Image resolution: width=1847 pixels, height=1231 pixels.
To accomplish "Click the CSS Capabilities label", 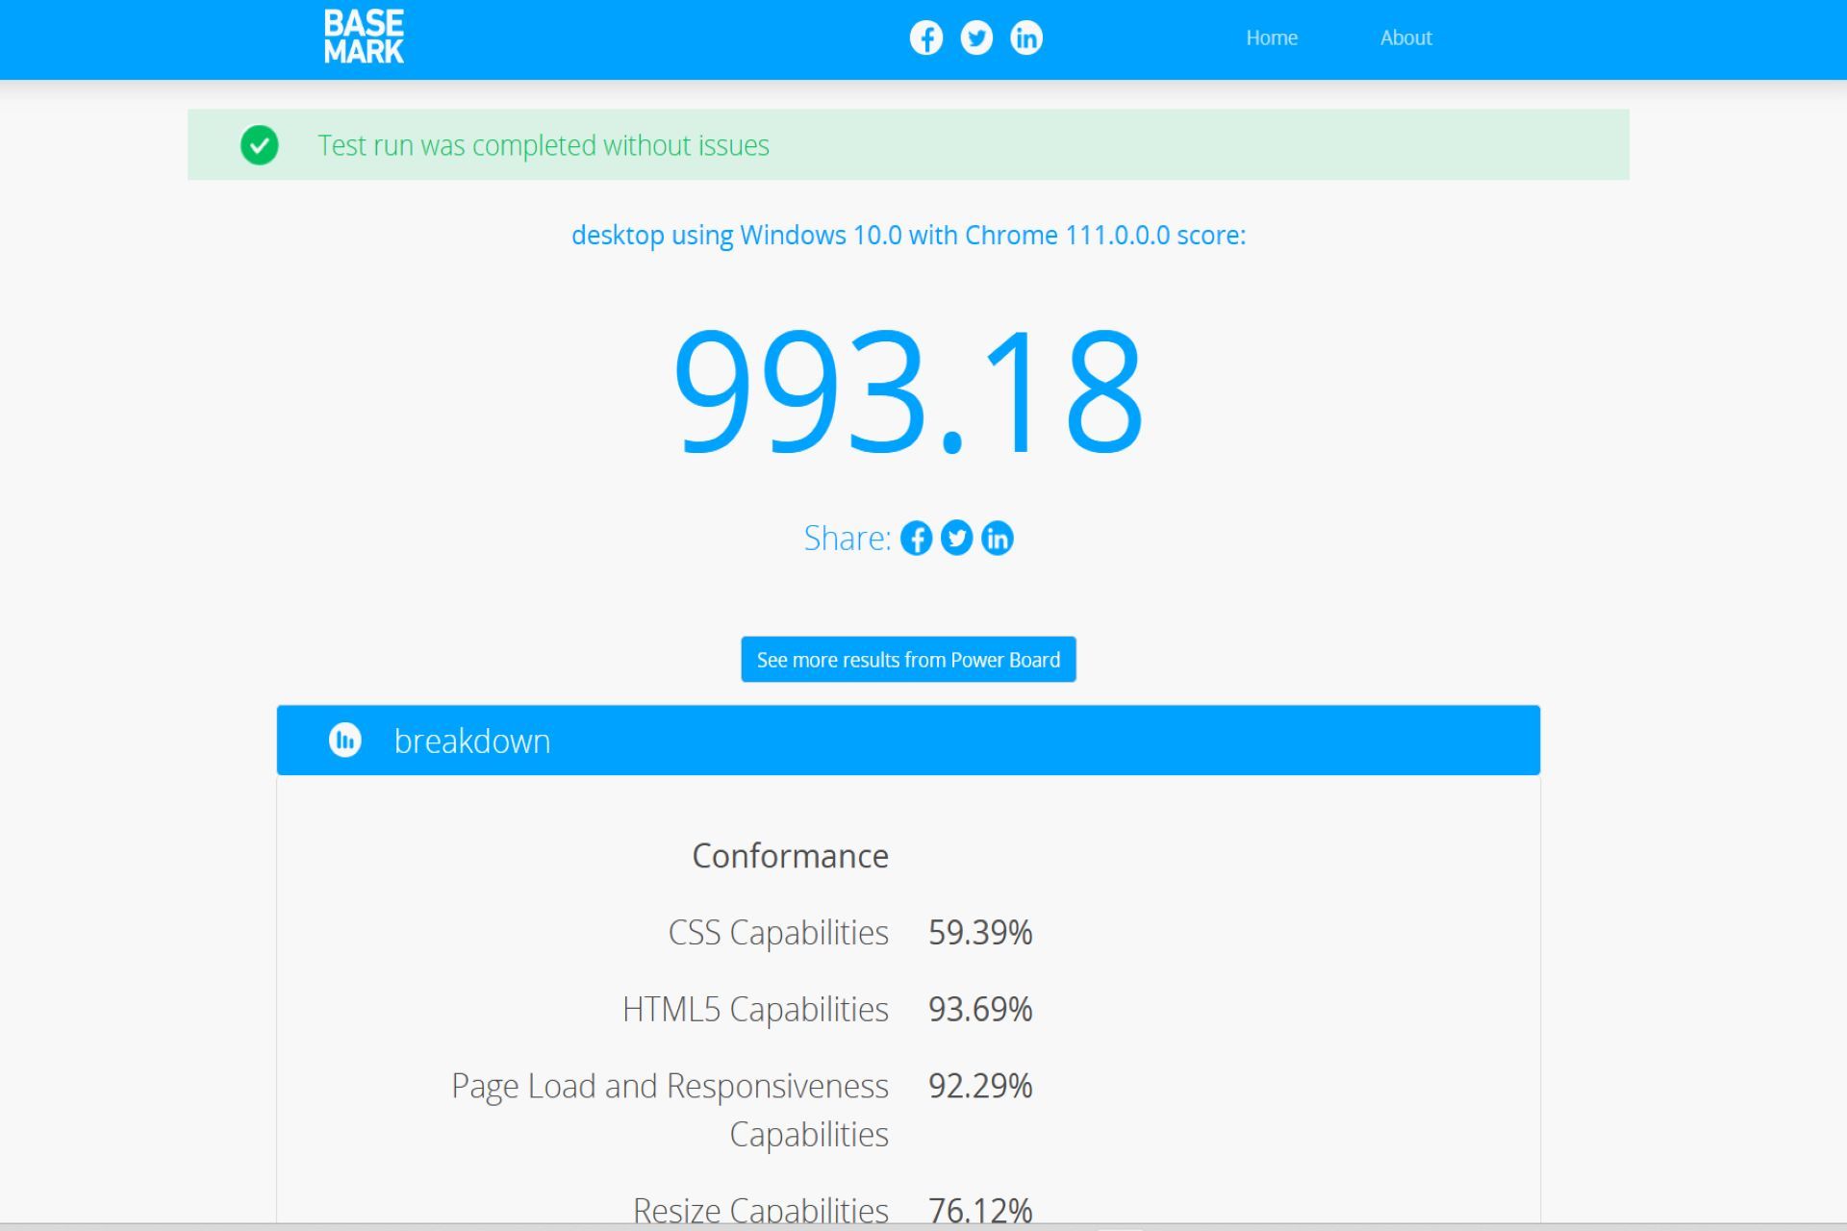I will [x=778, y=933].
